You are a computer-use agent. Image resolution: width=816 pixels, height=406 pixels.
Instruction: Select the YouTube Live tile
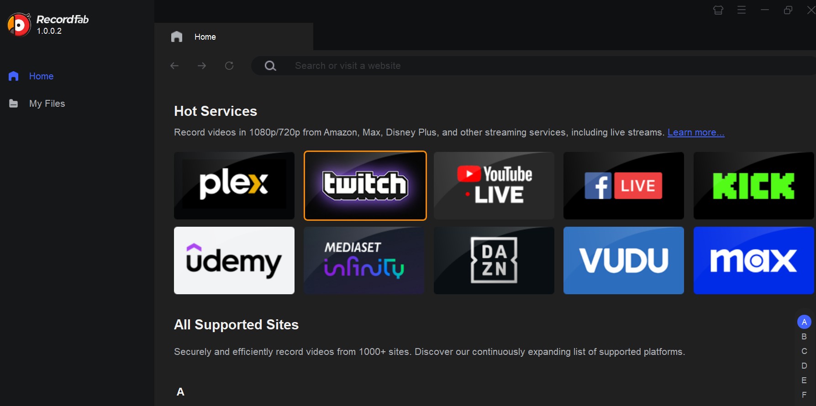(494, 186)
